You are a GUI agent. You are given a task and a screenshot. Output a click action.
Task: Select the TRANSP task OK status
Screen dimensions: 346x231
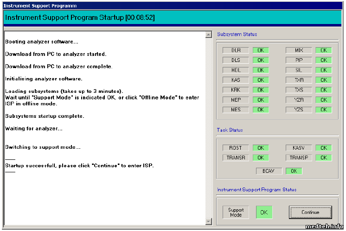coord(323,158)
